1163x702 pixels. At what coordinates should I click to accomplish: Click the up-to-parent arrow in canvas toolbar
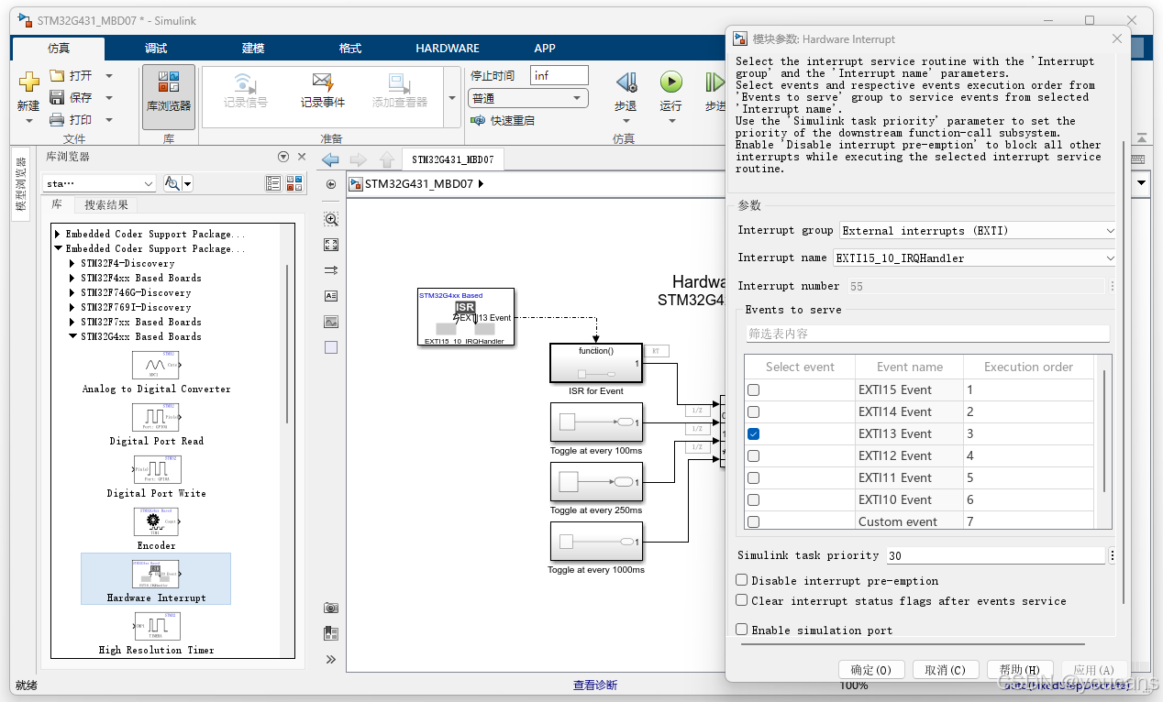pos(387,159)
